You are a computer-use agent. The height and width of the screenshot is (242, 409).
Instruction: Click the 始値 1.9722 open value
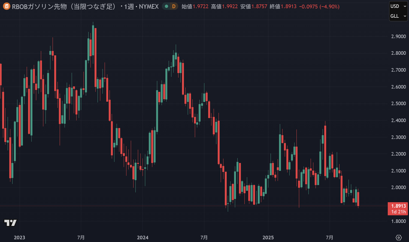coord(200,6)
